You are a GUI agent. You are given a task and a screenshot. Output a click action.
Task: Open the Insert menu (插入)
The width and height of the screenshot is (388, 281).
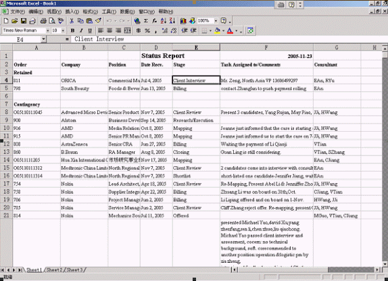coord(72,11)
